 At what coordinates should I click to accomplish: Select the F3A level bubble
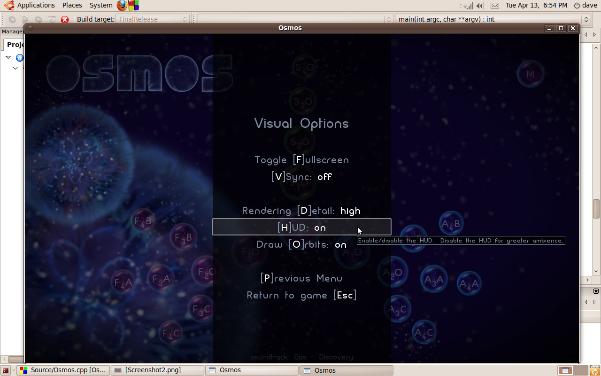[161, 279]
